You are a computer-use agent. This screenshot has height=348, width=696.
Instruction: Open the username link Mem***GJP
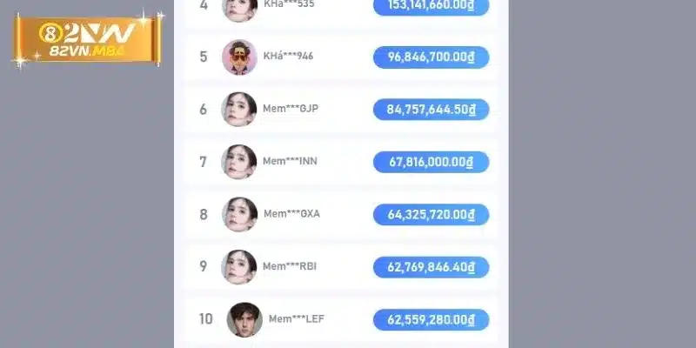(290, 110)
